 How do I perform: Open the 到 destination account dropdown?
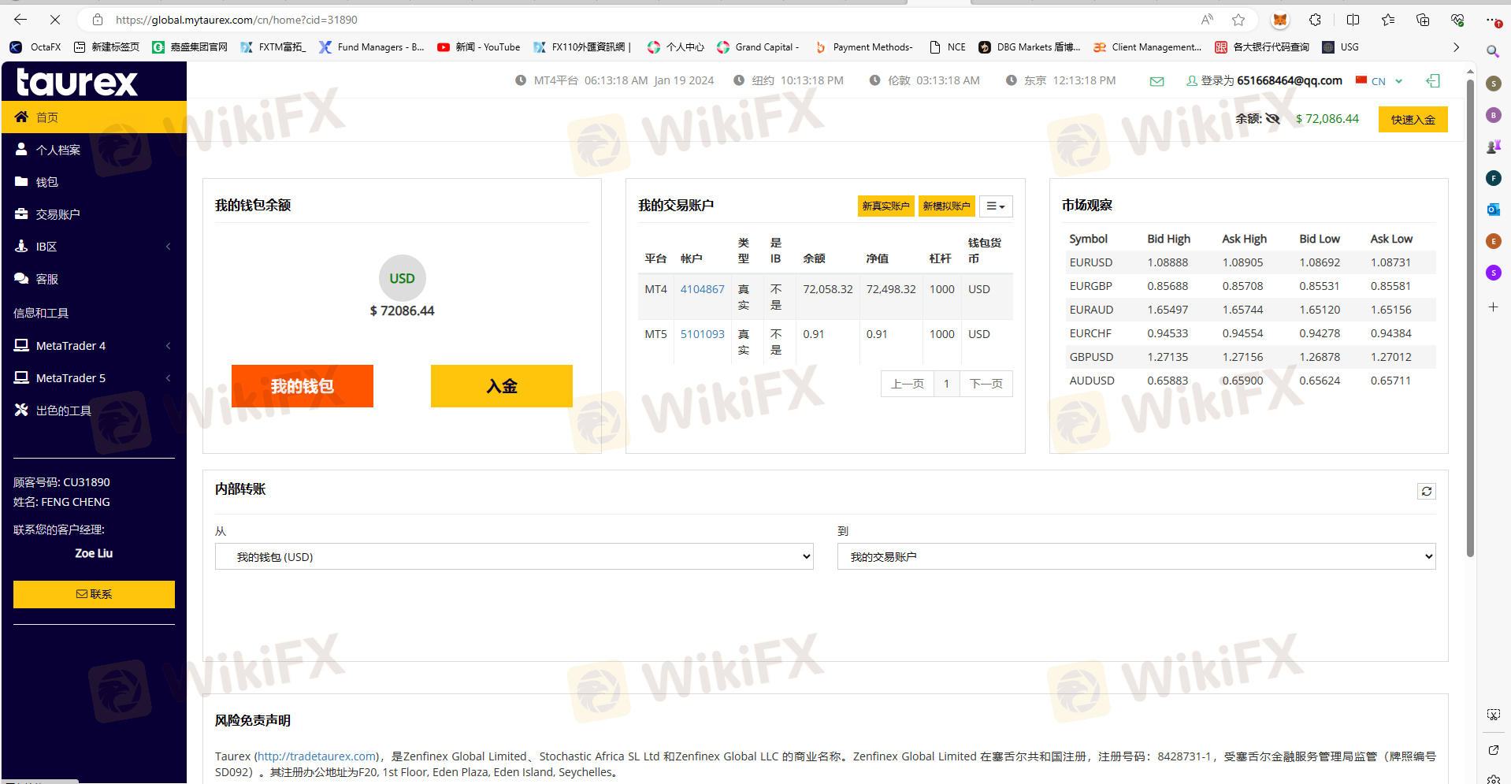[x=1136, y=556]
